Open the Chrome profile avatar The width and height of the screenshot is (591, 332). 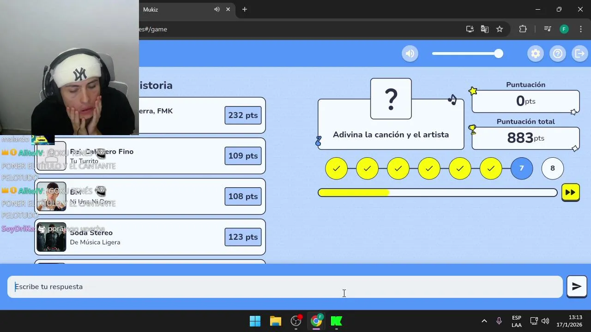pyautogui.click(x=564, y=29)
